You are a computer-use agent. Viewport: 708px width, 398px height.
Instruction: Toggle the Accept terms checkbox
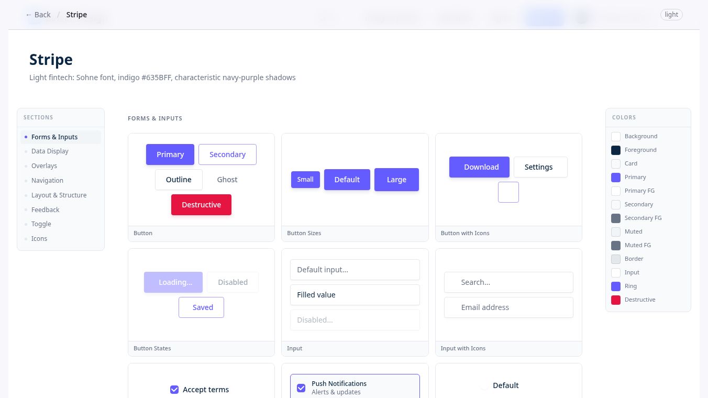(174, 390)
